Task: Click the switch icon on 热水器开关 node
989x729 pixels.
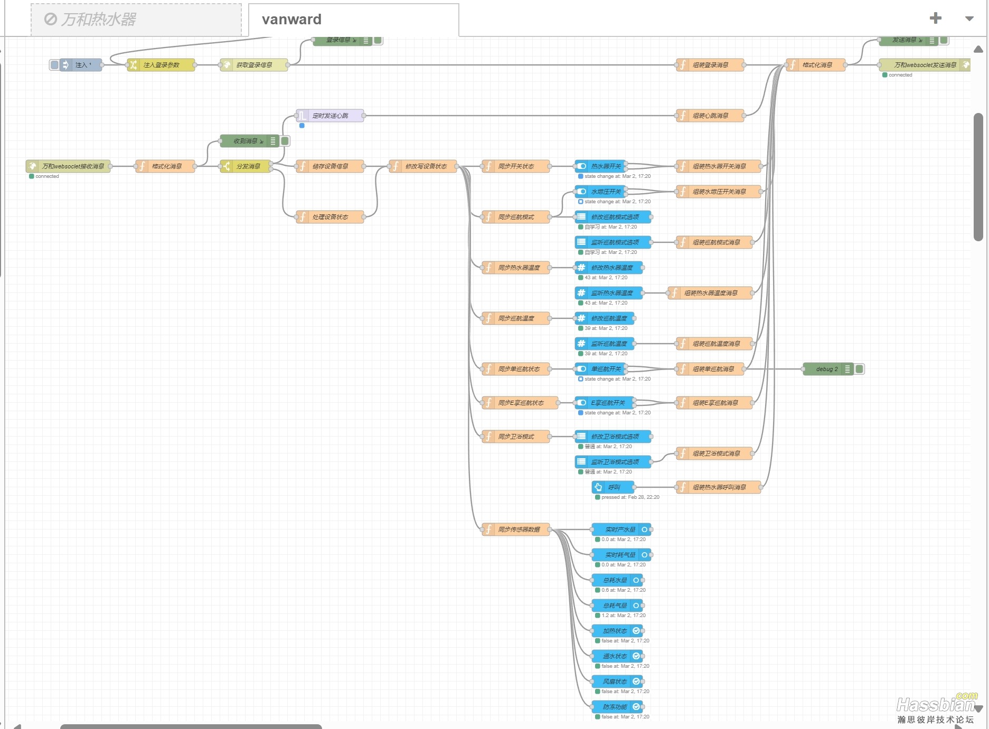Action: 581,166
